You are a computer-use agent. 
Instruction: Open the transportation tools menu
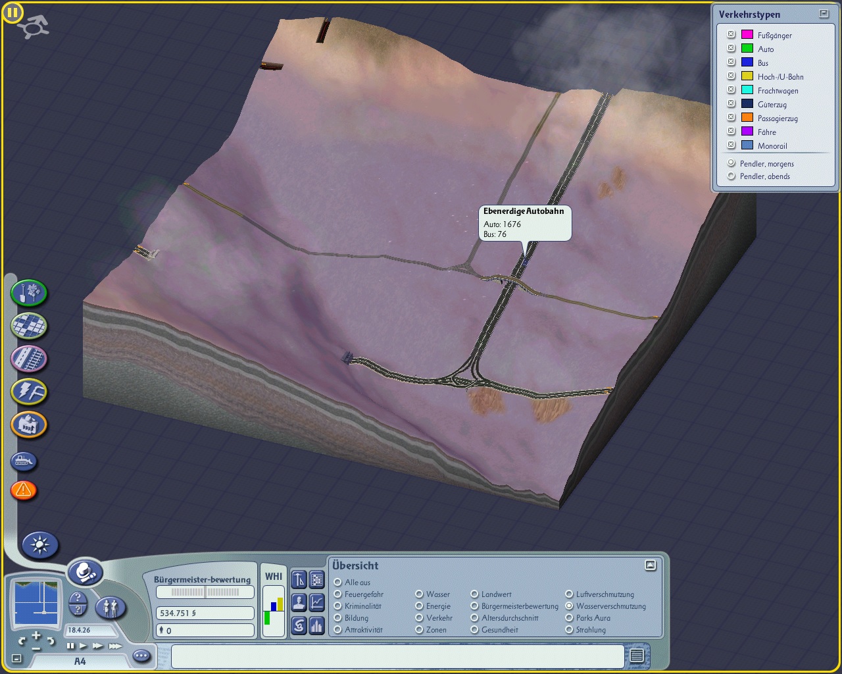[29, 359]
